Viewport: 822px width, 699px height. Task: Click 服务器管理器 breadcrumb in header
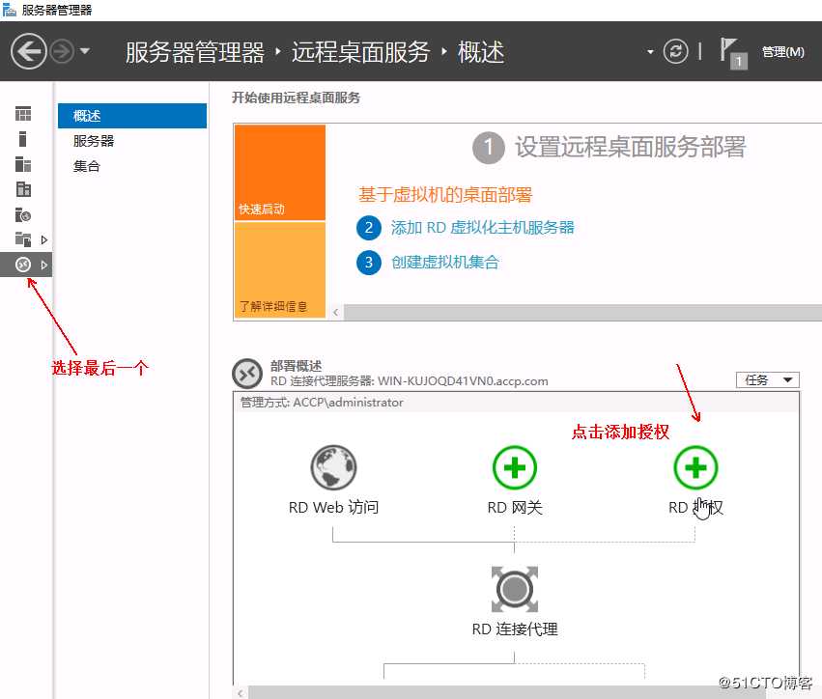click(x=194, y=52)
